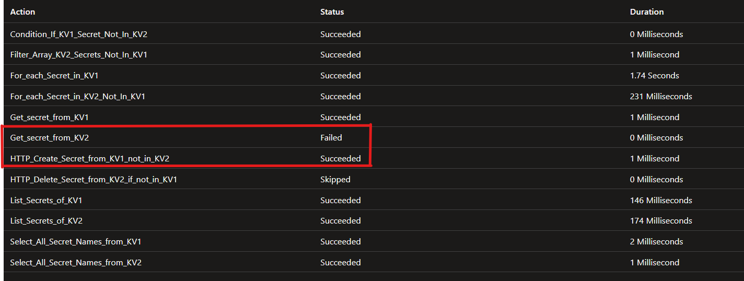Click the Failed status text
744x281 pixels.
coord(331,138)
